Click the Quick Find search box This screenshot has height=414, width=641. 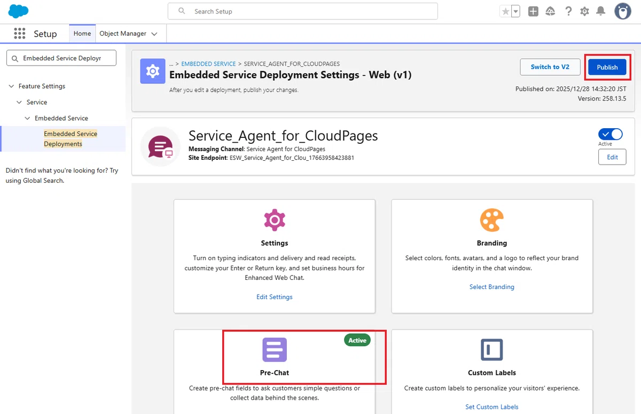[x=61, y=58]
